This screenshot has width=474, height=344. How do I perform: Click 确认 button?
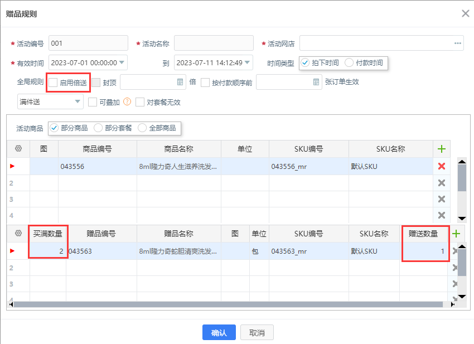[219, 332]
